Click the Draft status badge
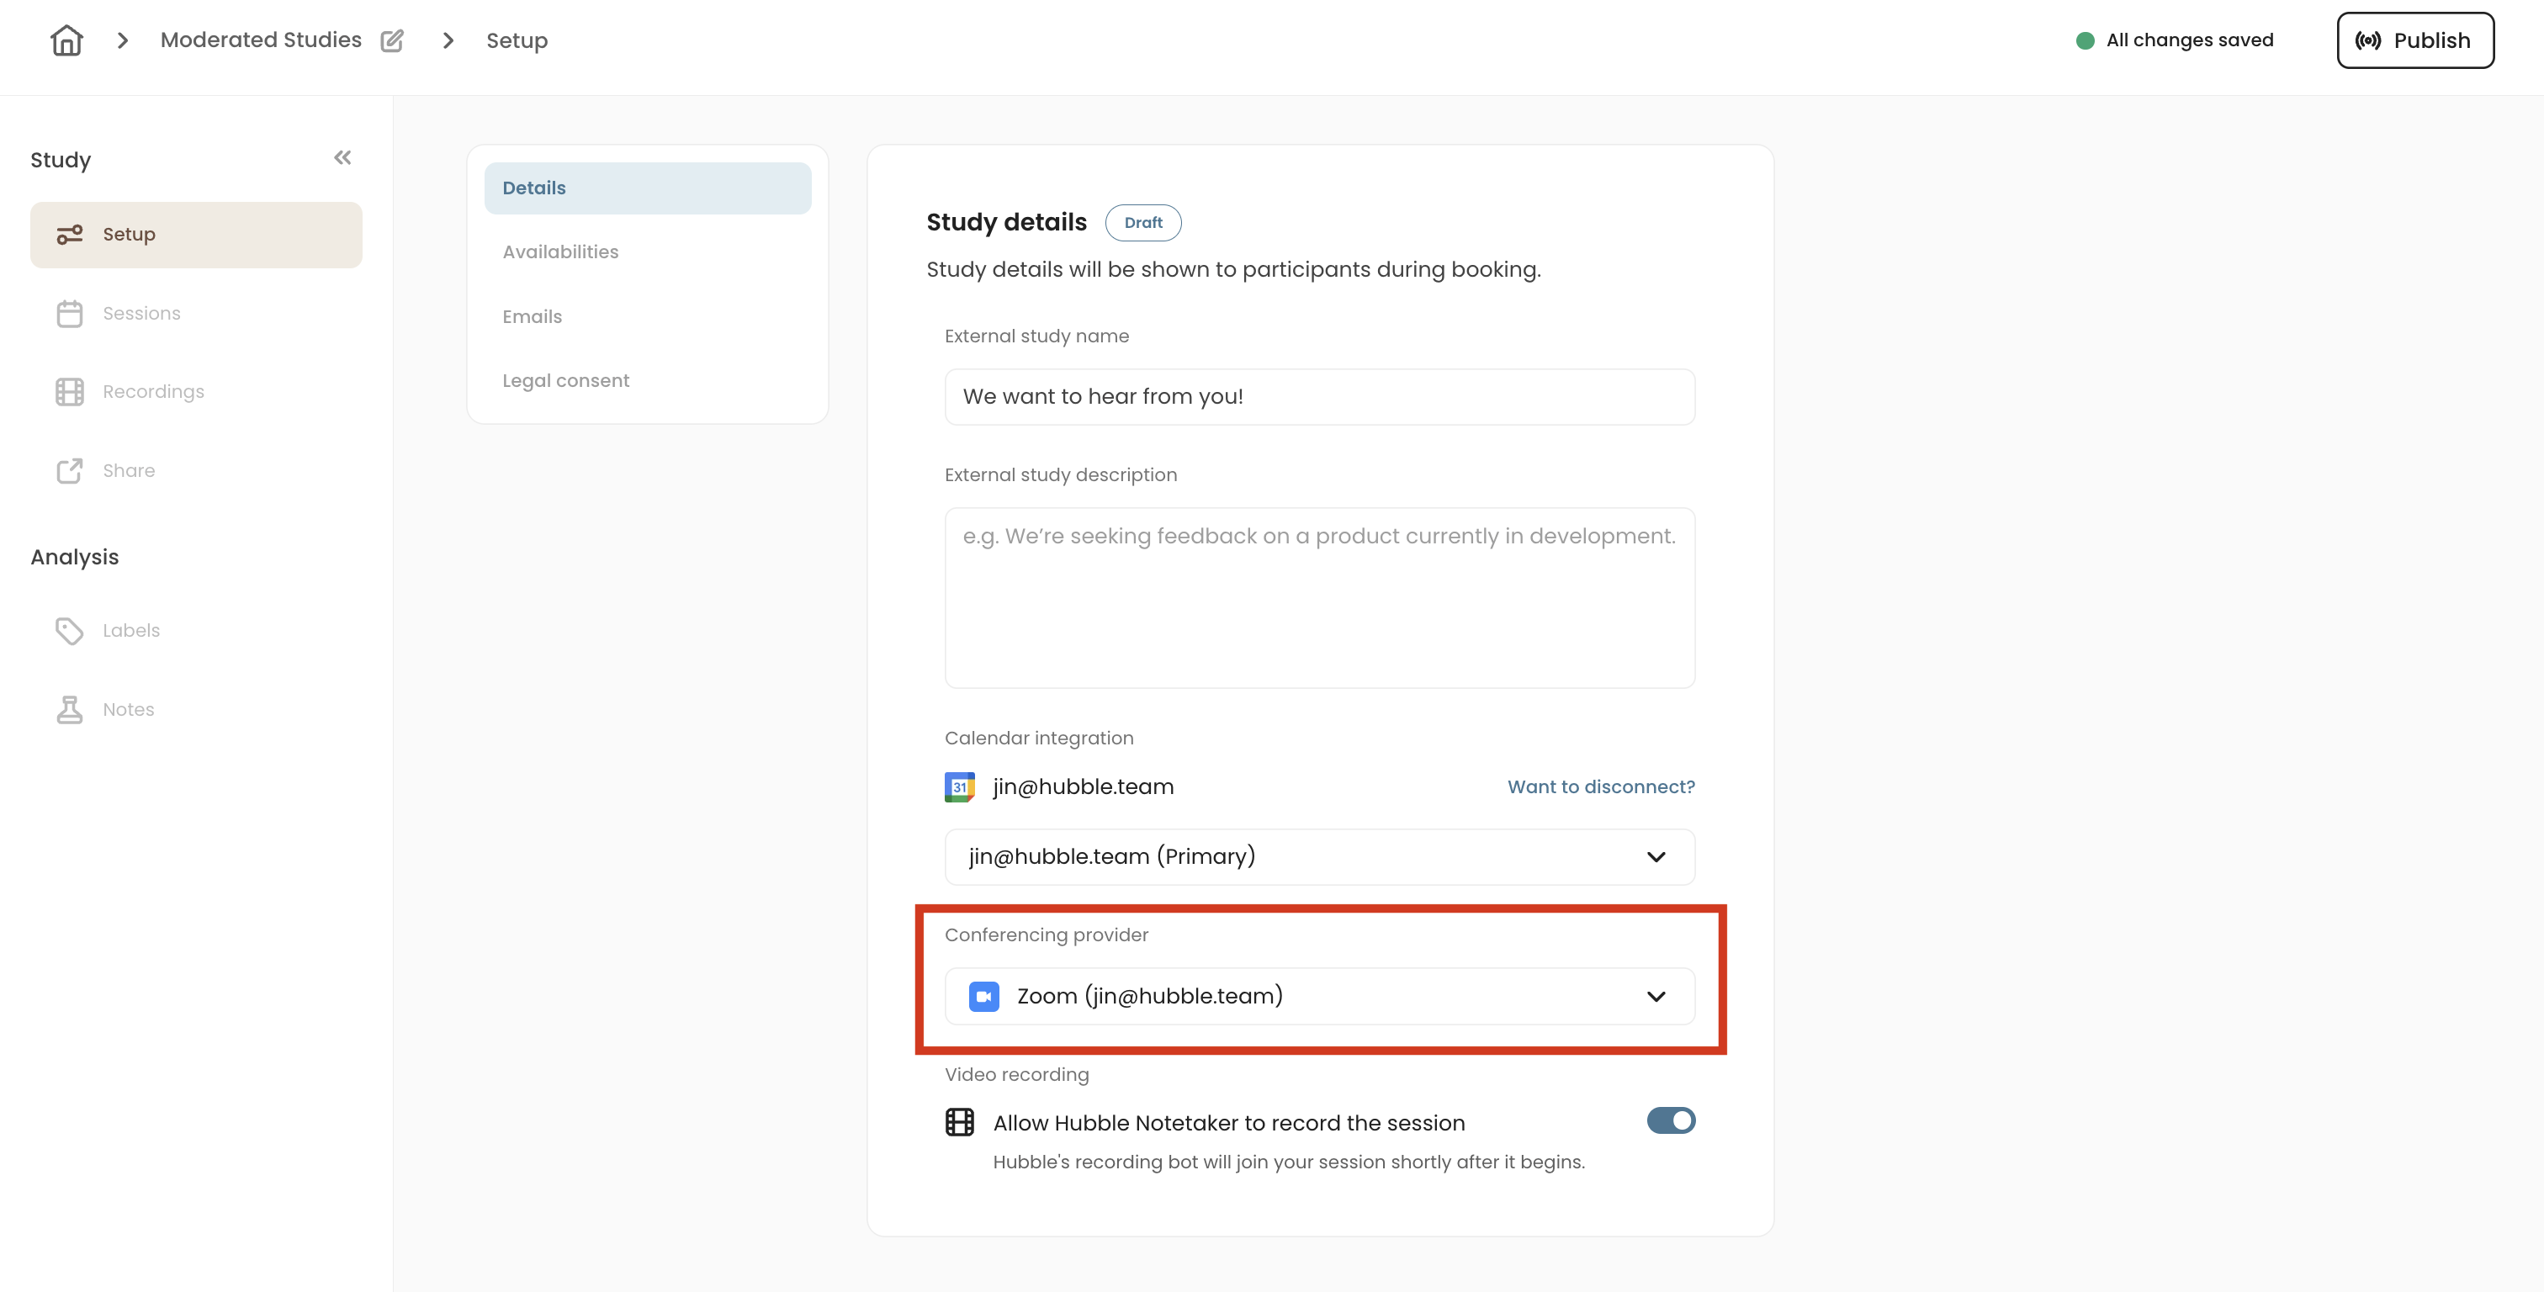The width and height of the screenshot is (2544, 1292). pos(1142,223)
